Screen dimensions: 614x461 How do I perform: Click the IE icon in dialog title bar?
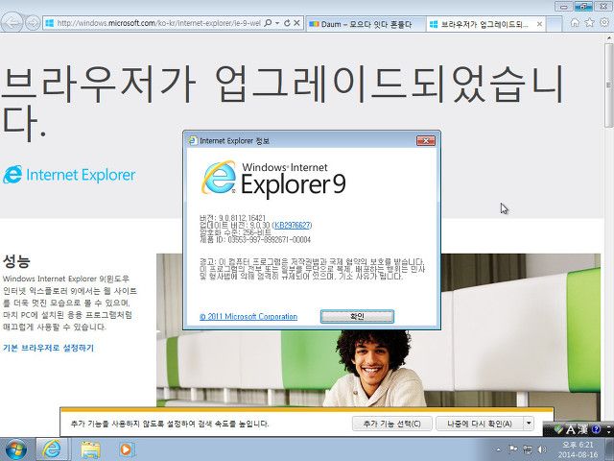[x=193, y=140]
